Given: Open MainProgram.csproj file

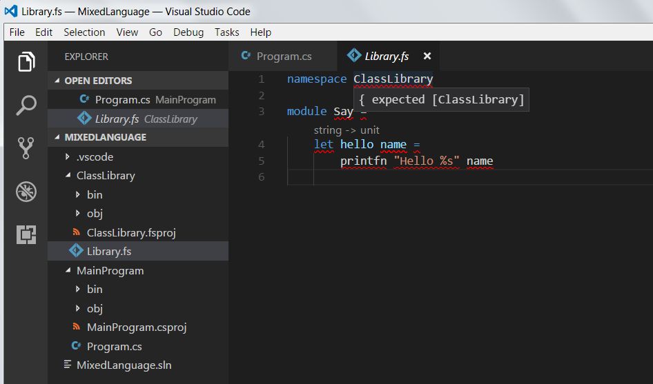Looking at the screenshot, I should 138,327.
